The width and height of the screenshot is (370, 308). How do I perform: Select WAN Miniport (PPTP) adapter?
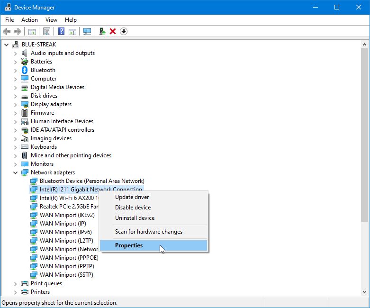(67, 266)
